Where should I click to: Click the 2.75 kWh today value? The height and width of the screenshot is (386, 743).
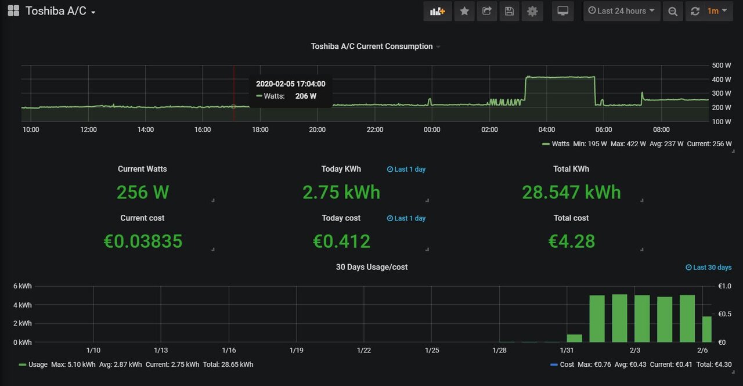[x=341, y=192]
